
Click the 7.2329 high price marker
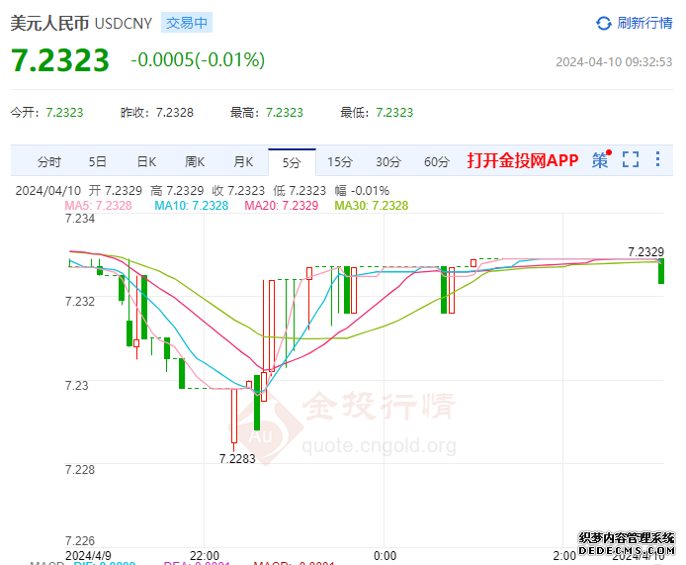click(x=645, y=252)
